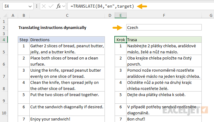Click cell 'Cut the sandwich diagonally if desired.'
Viewport: 214px width, 122px height.
(67, 110)
